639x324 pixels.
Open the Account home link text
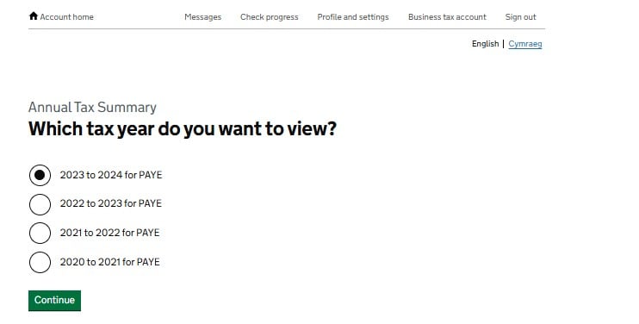coord(67,17)
